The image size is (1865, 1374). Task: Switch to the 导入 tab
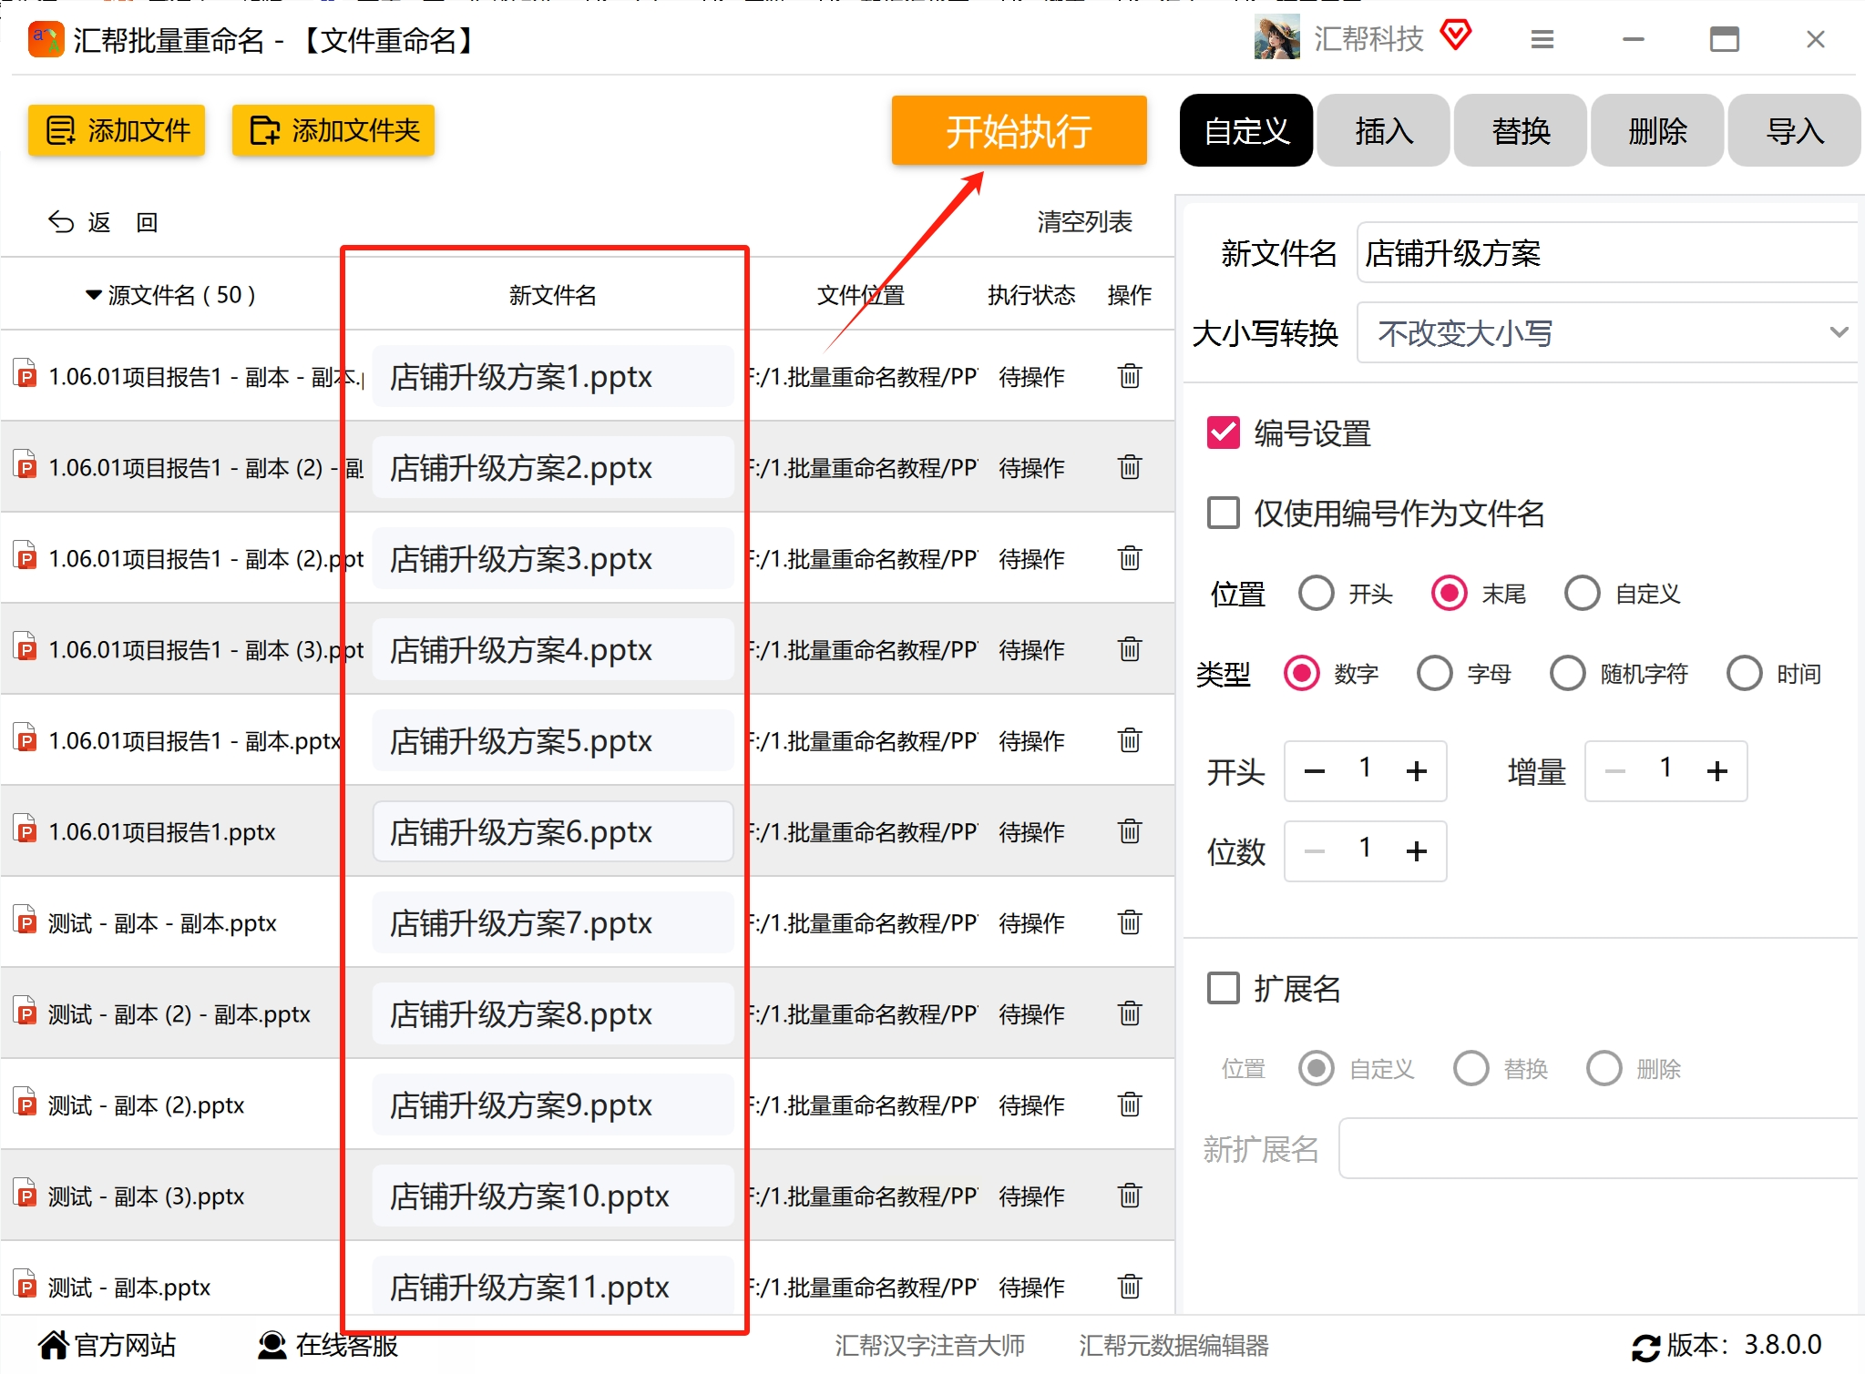pyautogui.click(x=1793, y=131)
